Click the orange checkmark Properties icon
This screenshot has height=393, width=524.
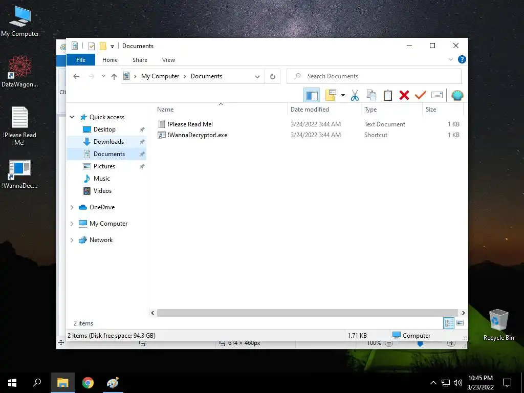pyautogui.click(x=421, y=96)
